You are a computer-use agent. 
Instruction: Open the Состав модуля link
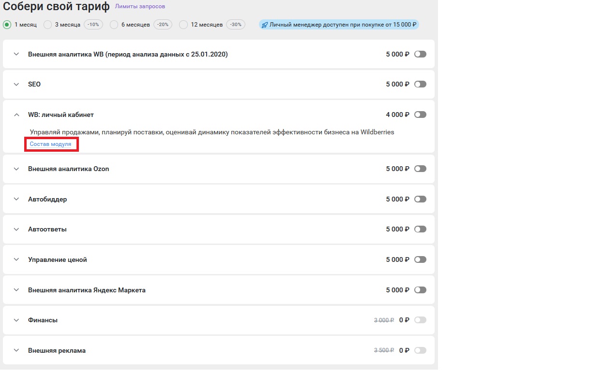click(50, 144)
